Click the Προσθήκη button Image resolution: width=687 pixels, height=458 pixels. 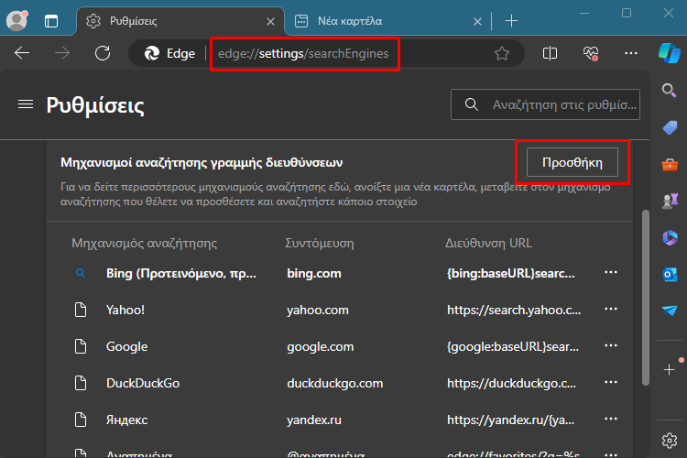[x=572, y=162]
